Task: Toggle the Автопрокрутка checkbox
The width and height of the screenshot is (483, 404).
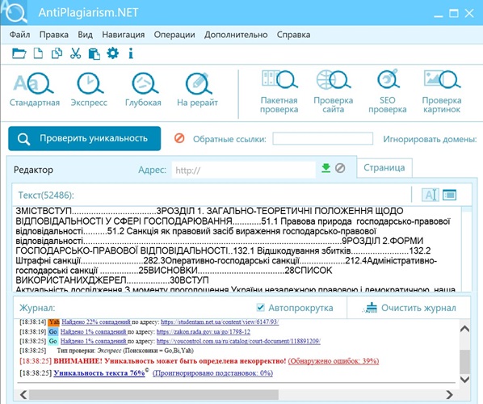Action: click(260, 307)
